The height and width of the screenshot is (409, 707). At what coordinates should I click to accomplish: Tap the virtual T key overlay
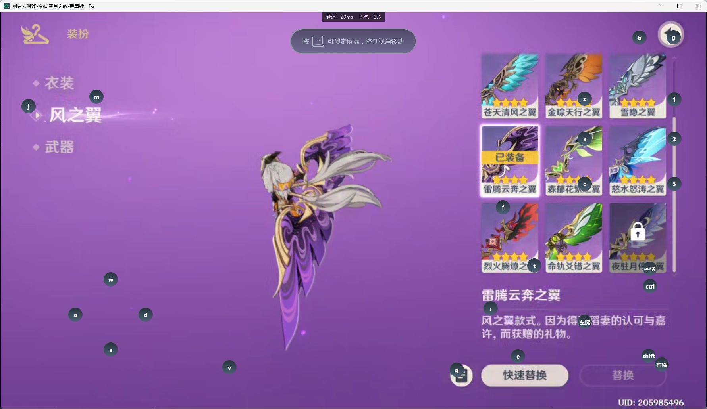pyautogui.click(x=534, y=266)
